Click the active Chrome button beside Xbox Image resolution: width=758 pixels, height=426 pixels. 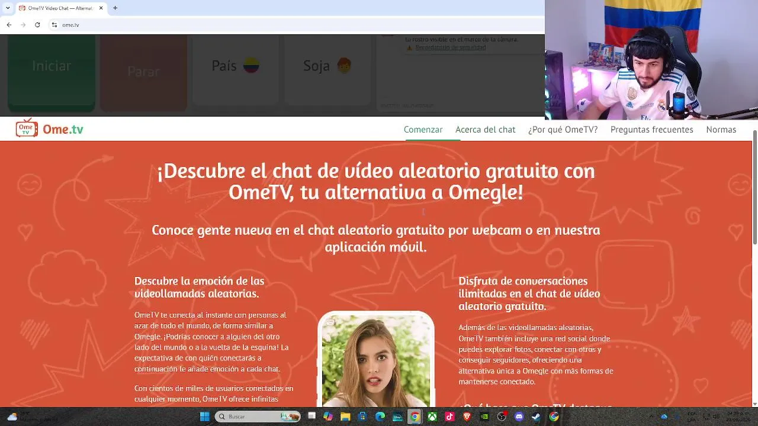click(x=415, y=417)
